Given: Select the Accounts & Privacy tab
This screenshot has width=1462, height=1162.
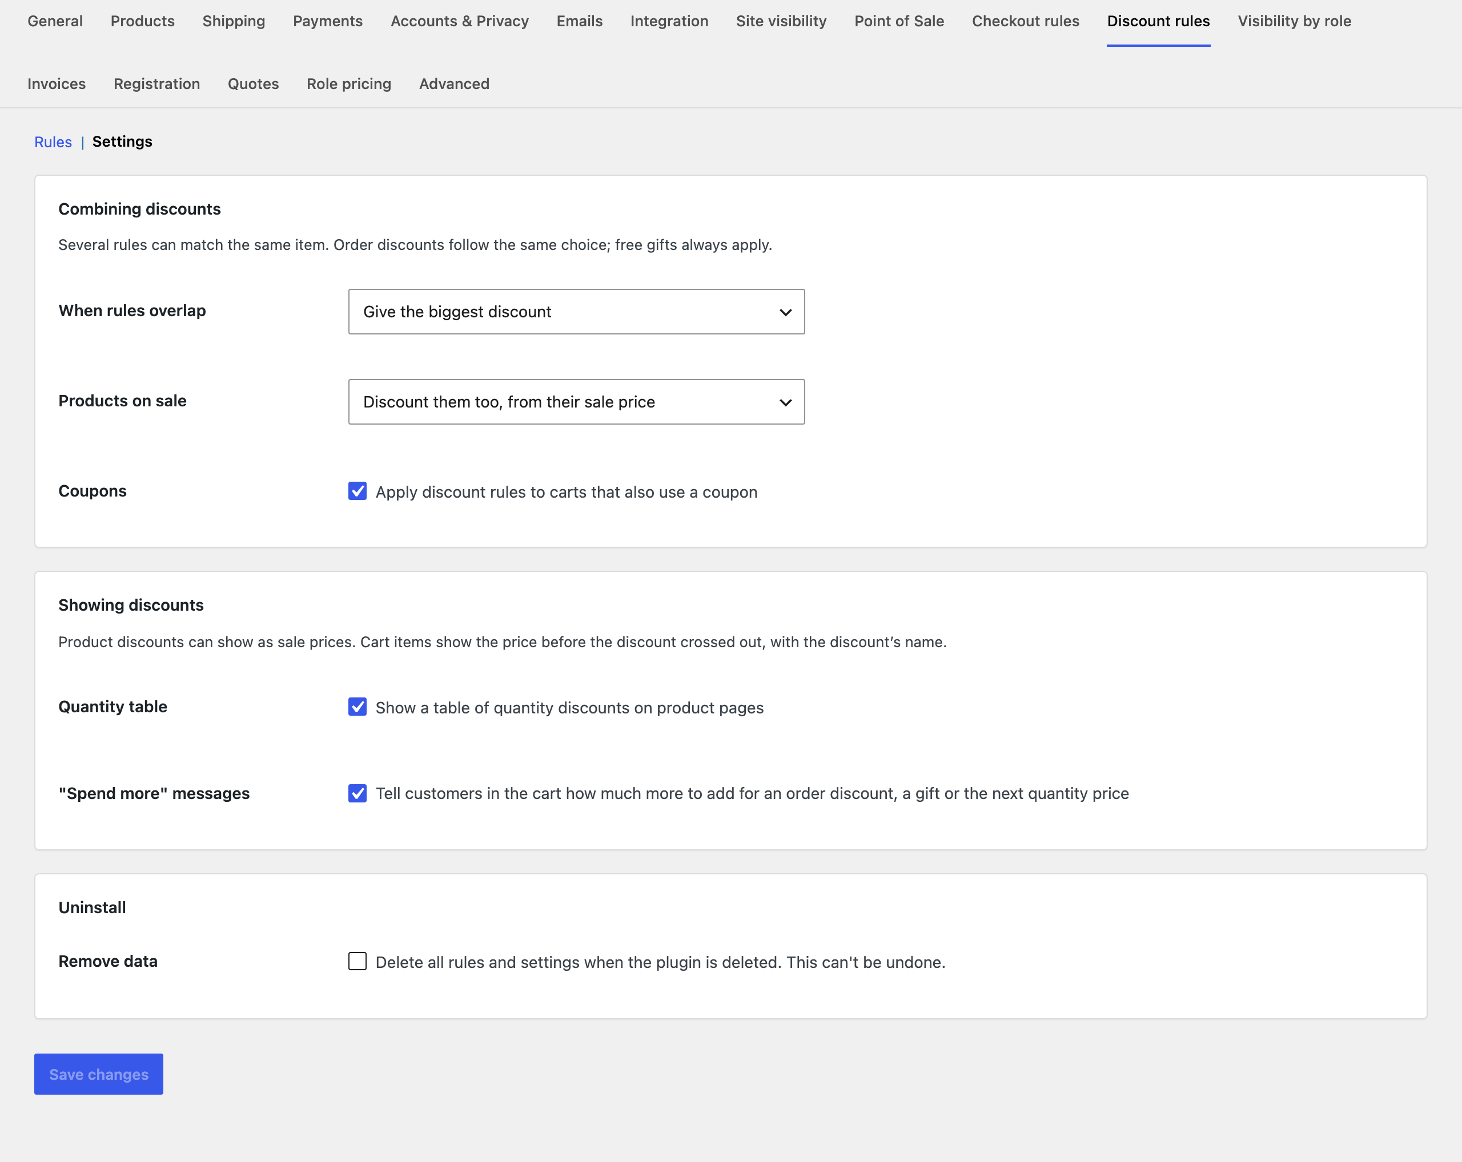Looking at the screenshot, I should pyautogui.click(x=459, y=21).
